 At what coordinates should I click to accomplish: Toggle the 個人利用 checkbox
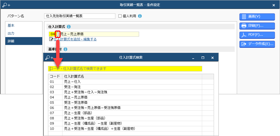(120, 16)
